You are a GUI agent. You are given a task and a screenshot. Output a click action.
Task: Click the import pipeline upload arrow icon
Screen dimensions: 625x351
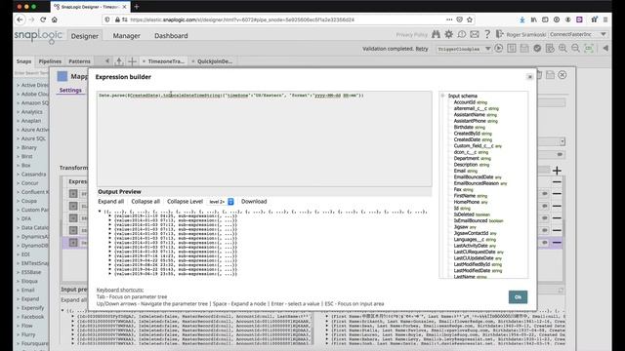[119, 61]
